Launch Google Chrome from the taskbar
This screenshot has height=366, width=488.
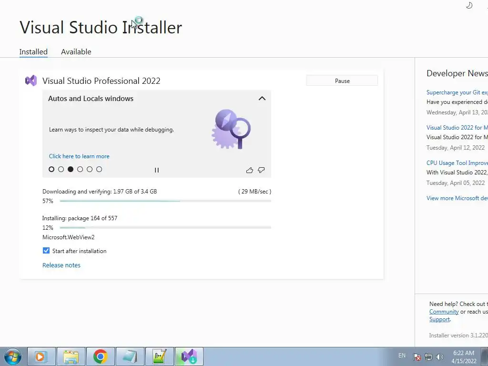tap(100, 356)
